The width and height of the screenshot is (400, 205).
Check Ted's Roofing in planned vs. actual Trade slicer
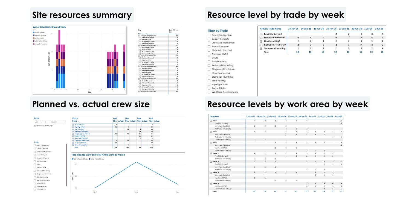(x=35, y=183)
